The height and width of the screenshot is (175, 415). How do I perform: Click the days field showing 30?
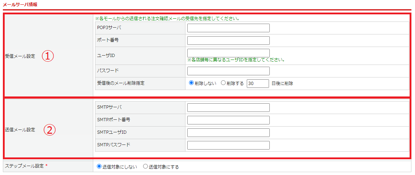(258, 84)
